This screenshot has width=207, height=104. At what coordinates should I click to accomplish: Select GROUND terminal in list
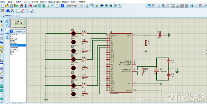click(18, 45)
